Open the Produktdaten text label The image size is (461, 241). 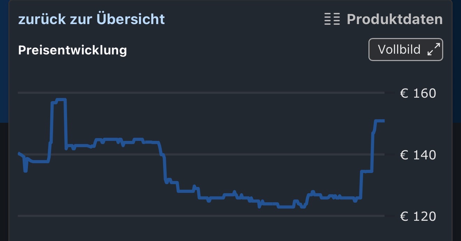tap(394, 19)
